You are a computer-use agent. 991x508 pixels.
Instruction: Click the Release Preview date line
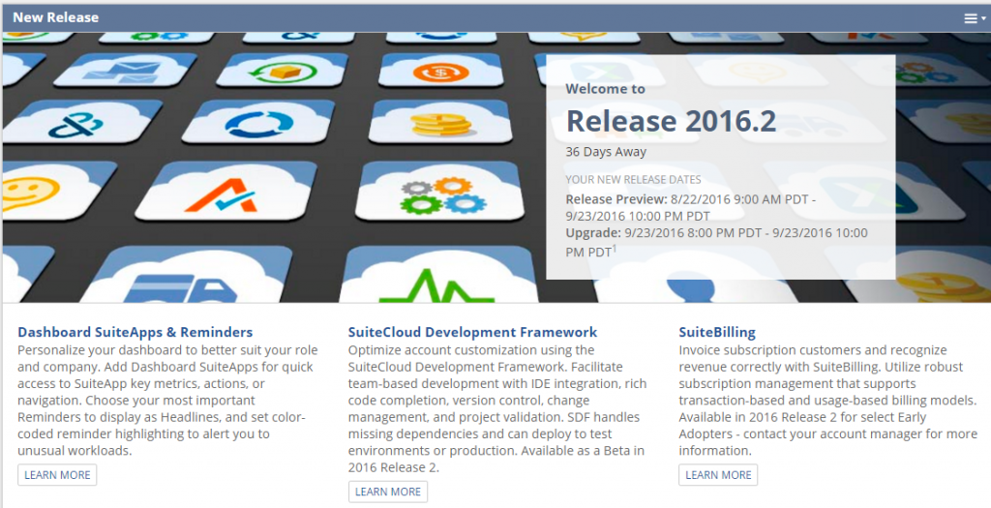(x=690, y=207)
